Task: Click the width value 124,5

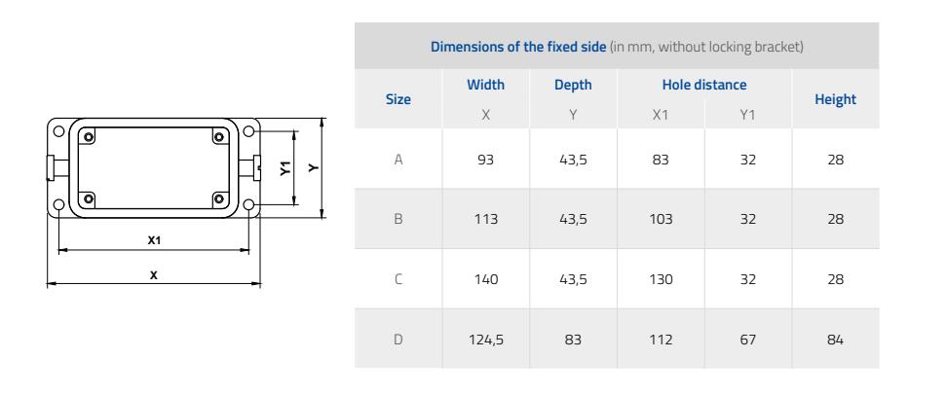Action: point(485,341)
